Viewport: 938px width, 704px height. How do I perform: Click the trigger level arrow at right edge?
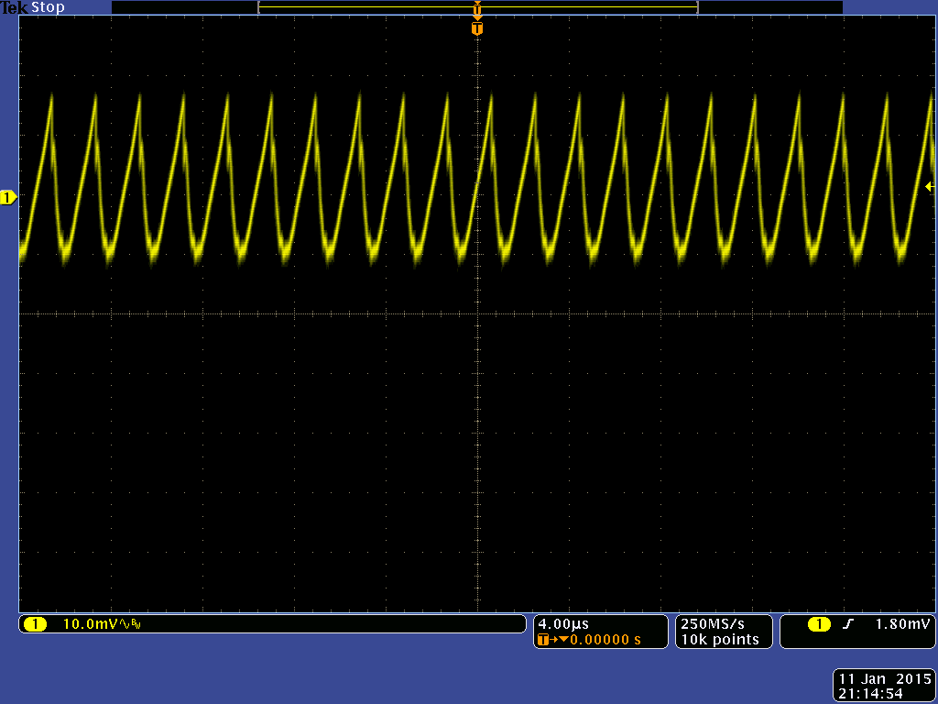(930, 187)
